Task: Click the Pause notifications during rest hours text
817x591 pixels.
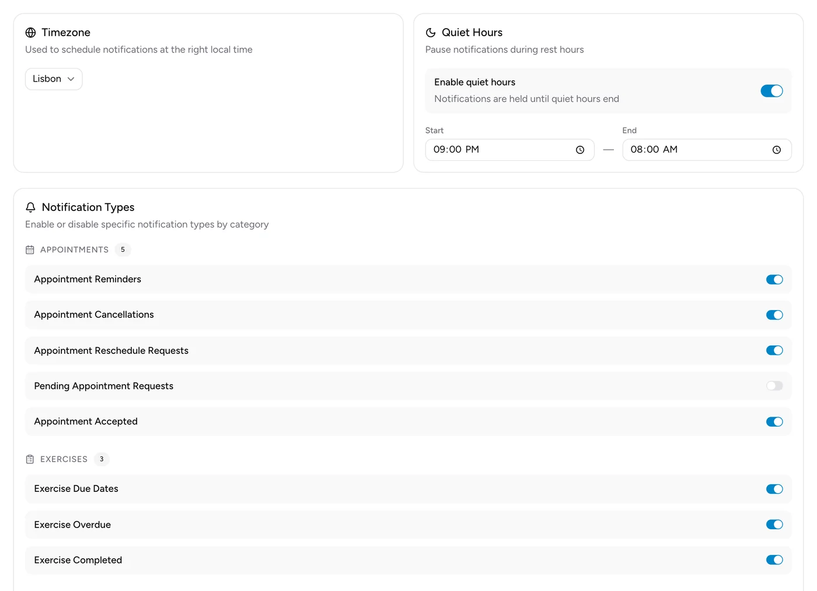Action: pyautogui.click(x=505, y=50)
